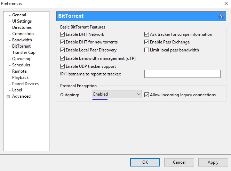Screen dimensions: 231x171
Task: Uncheck Ask tracker for scrape information
Action: pyautogui.click(x=147, y=34)
